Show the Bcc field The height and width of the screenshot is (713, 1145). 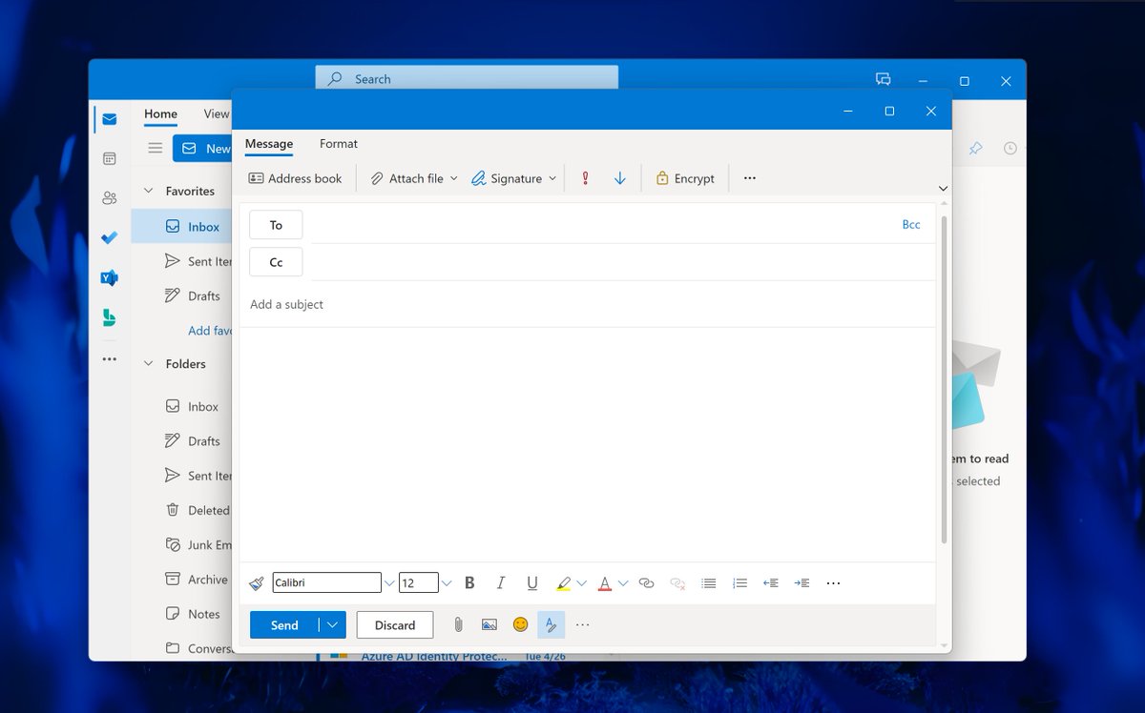click(x=910, y=224)
